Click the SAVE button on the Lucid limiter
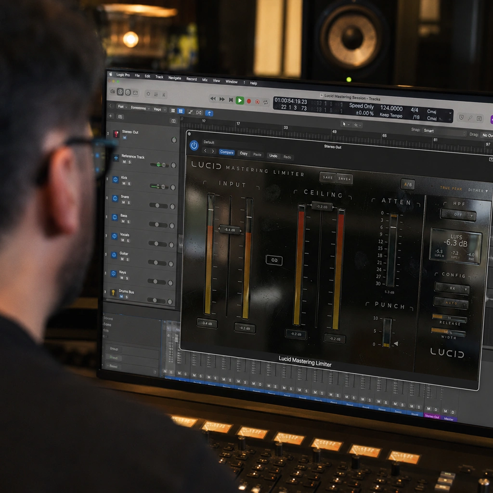This screenshot has width=493, height=493. point(327,177)
